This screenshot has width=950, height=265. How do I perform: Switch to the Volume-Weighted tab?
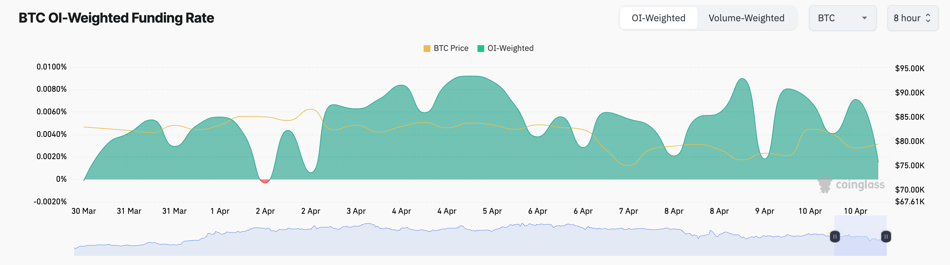pyautogui.click(x=746, y=18)
